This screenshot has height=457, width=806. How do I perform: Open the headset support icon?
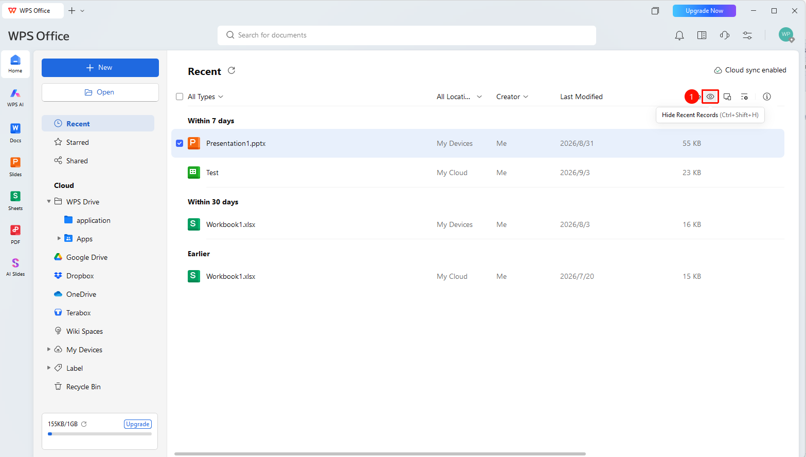(x=725, y=35)
